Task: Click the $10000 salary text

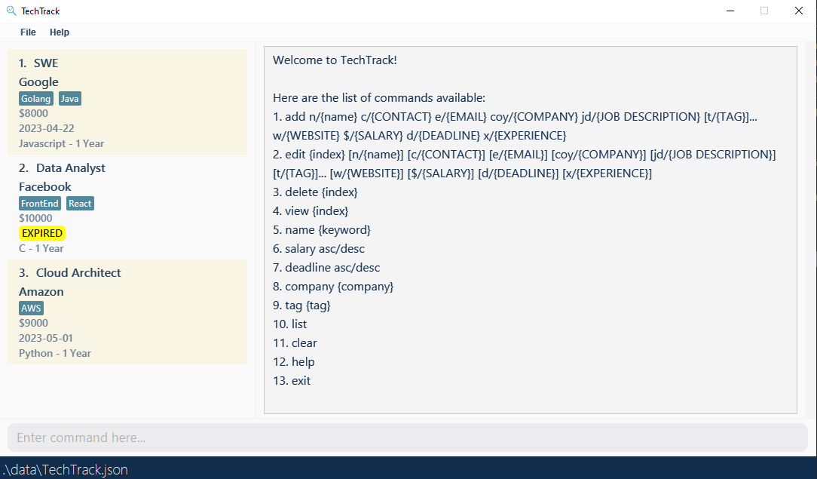Action: click(35, 218)
